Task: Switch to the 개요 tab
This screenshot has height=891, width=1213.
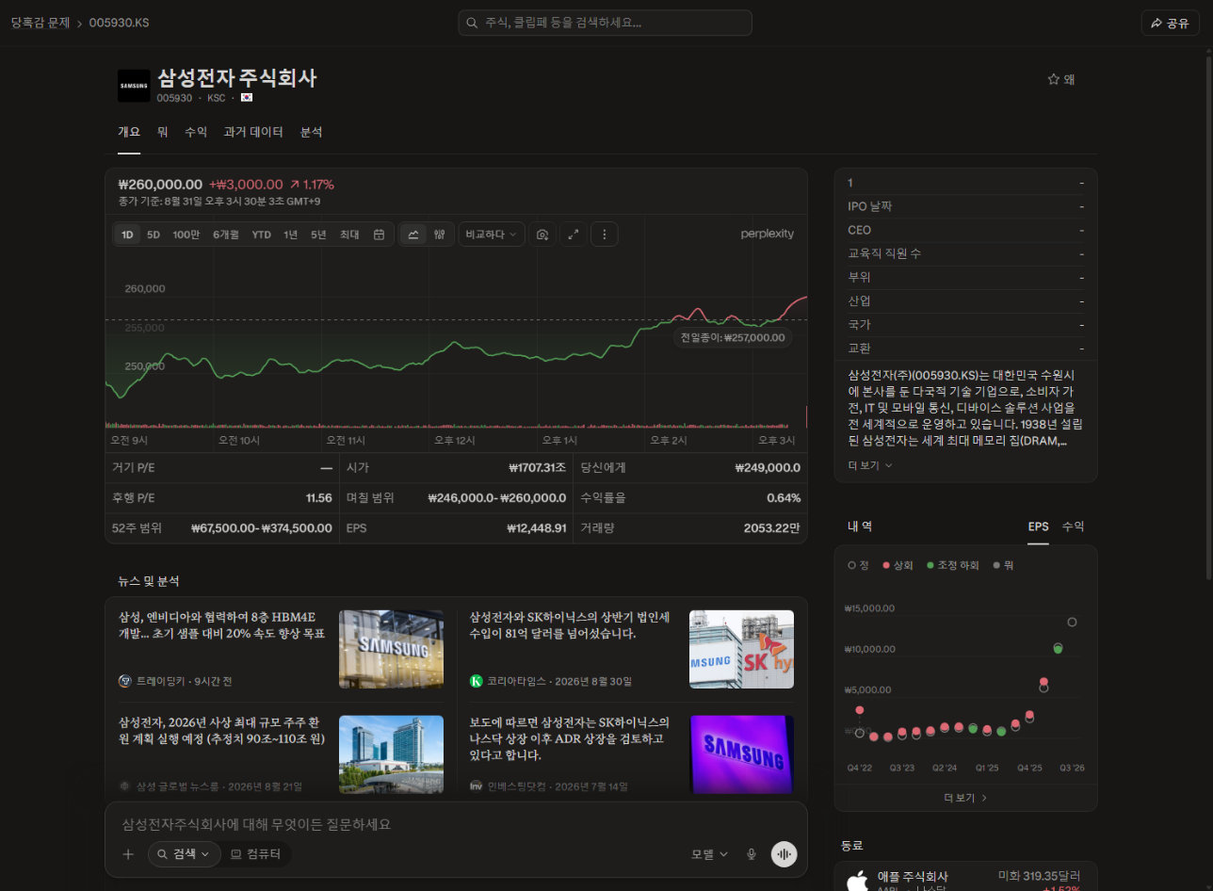Action: [x=129, y=132]
